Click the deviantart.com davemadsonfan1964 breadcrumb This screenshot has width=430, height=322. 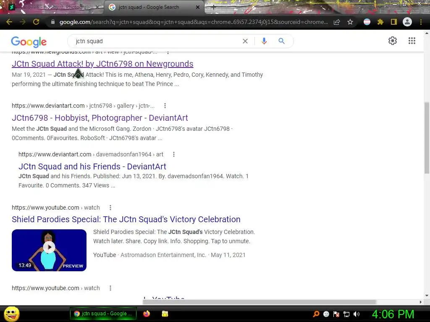pyautogui.click(x=91, y=154)
